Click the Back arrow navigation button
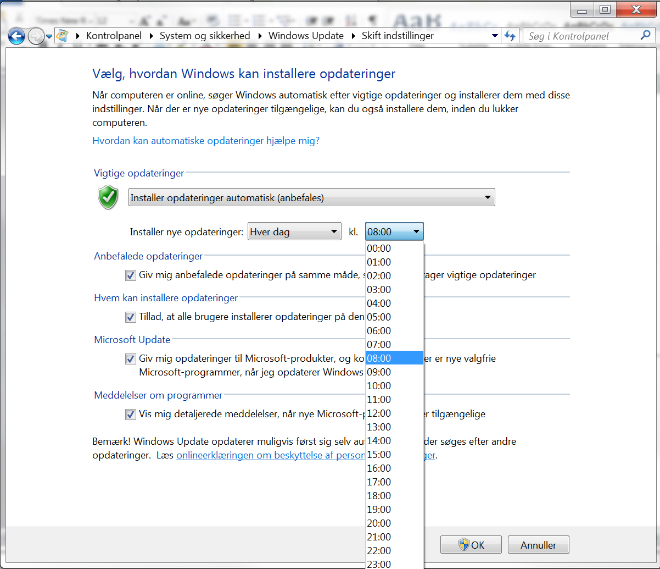The height and width of the screenshot is (569, 660). (x=17, y=36)
